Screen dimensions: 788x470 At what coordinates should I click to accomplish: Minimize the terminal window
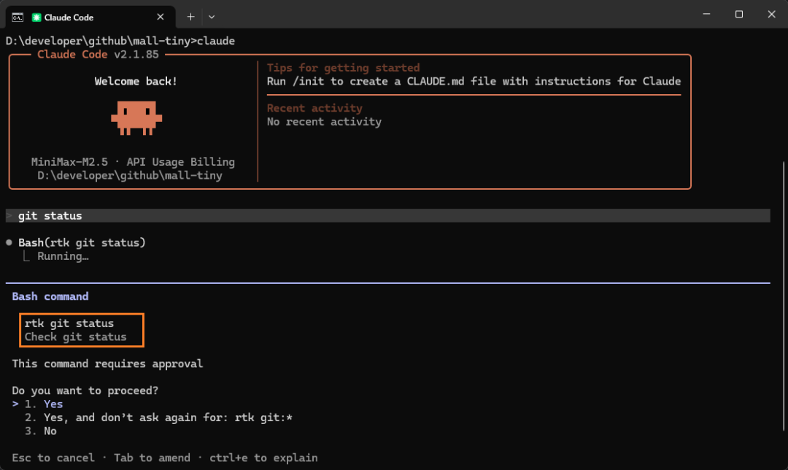(x=706, y=15)
